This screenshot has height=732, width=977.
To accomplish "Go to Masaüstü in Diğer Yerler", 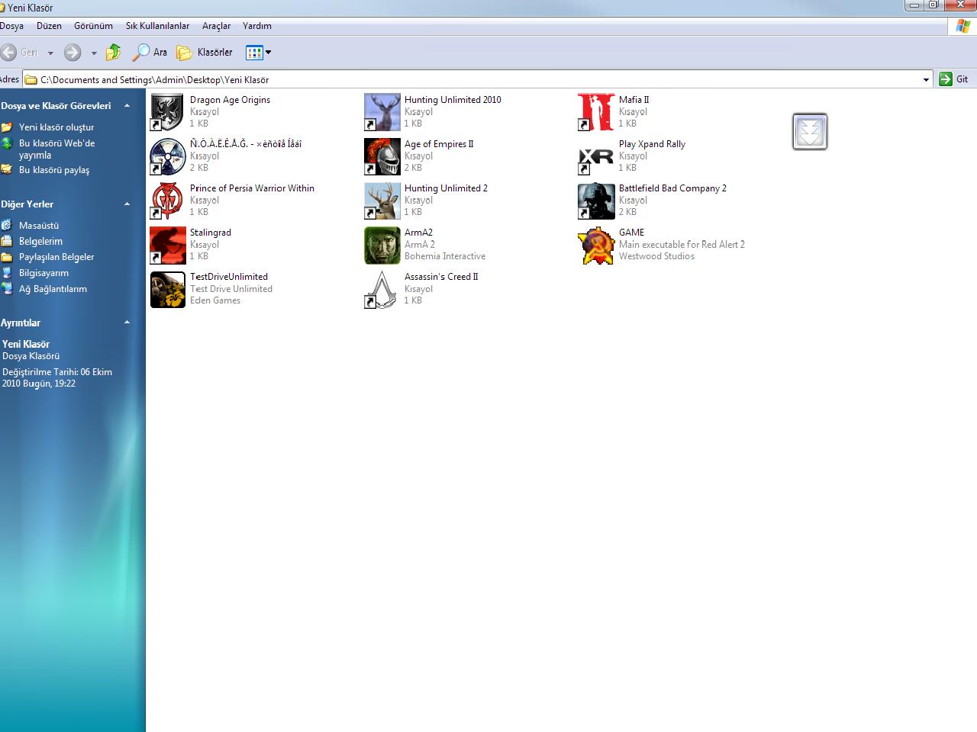I will [x=39, y=226].
